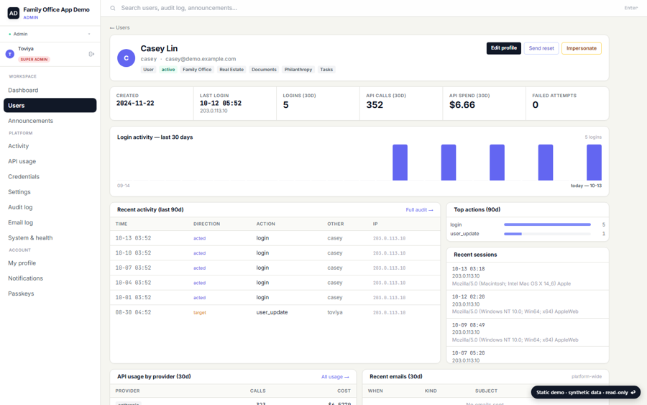Select Users in the sidebar
The height and width of the screenshot is (405, 647).
pyautogui.click(x=50, y=105)
